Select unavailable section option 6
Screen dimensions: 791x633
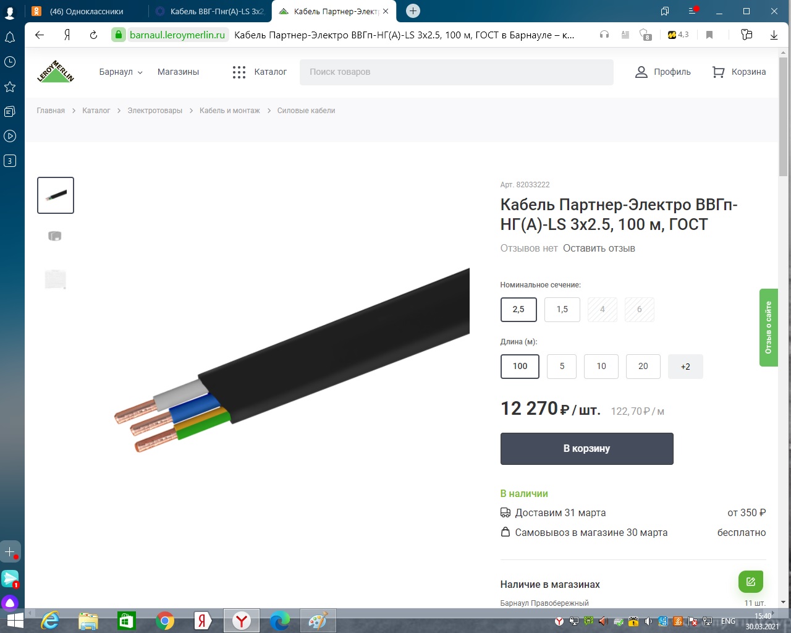[640, 309]
